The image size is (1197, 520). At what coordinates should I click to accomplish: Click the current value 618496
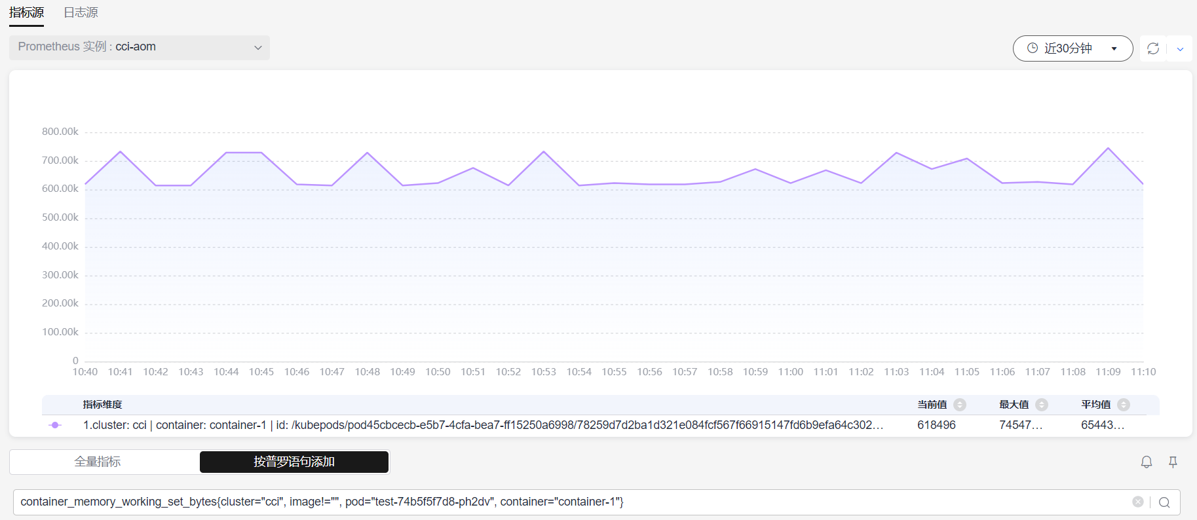click(x=936, y=425)
